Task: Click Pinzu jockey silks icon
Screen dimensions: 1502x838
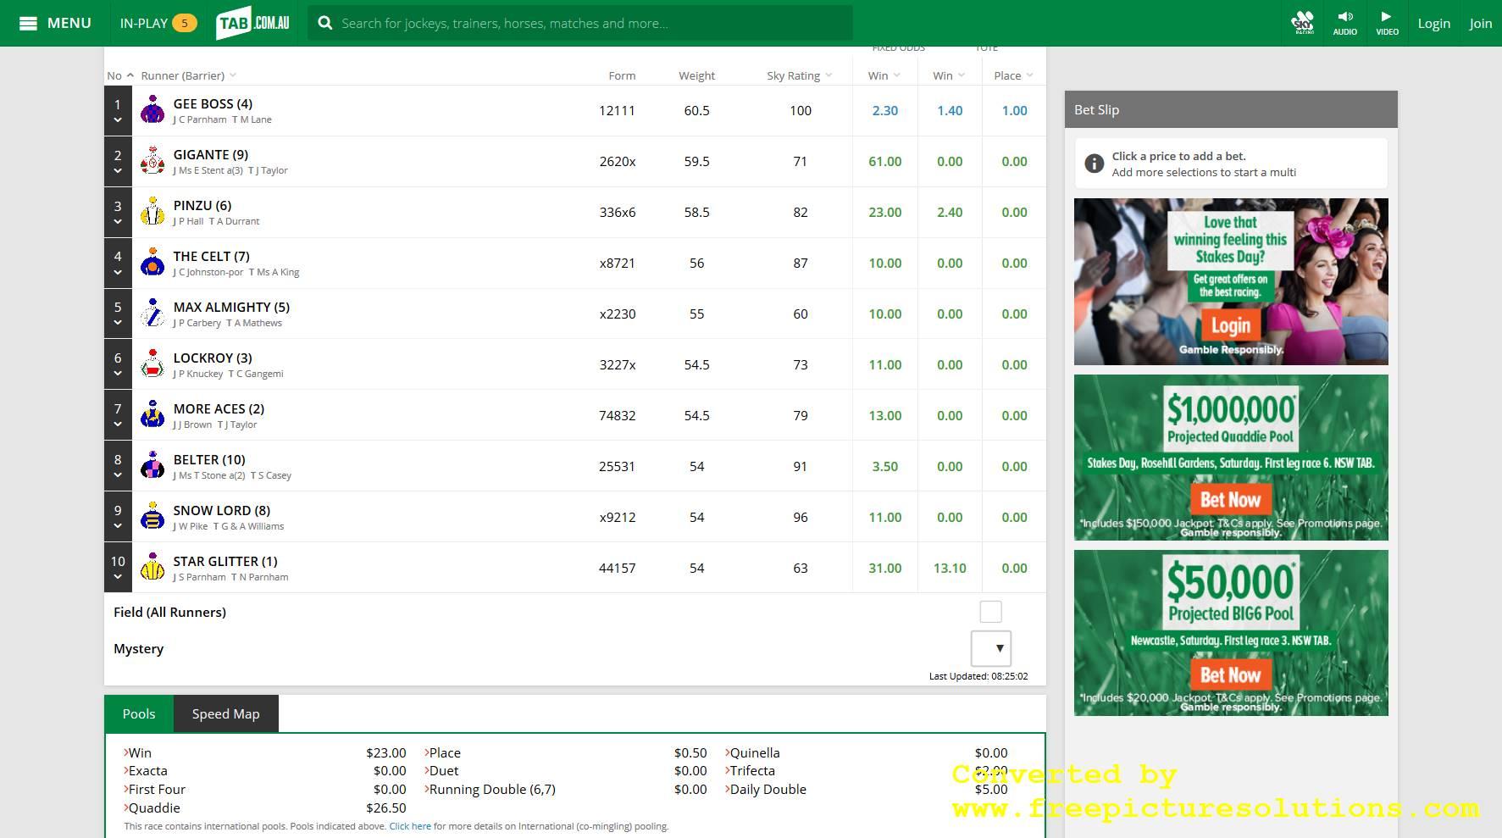Action: pos(152,212)
